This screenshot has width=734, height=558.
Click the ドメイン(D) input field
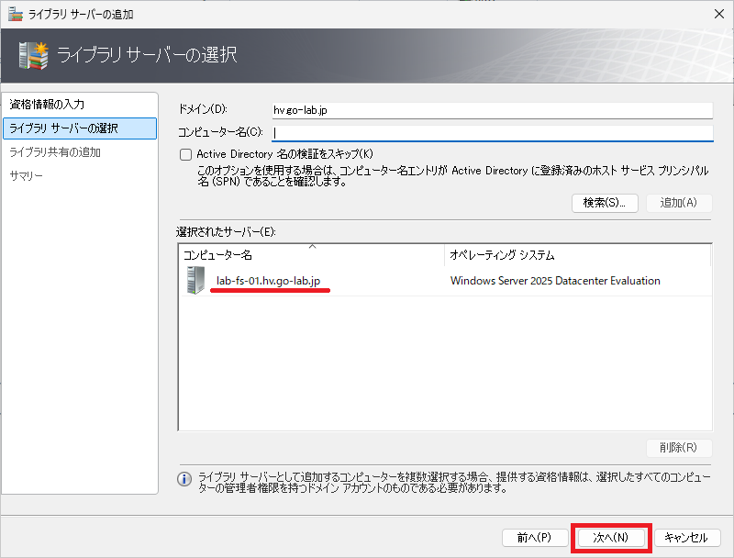[493, 110]
